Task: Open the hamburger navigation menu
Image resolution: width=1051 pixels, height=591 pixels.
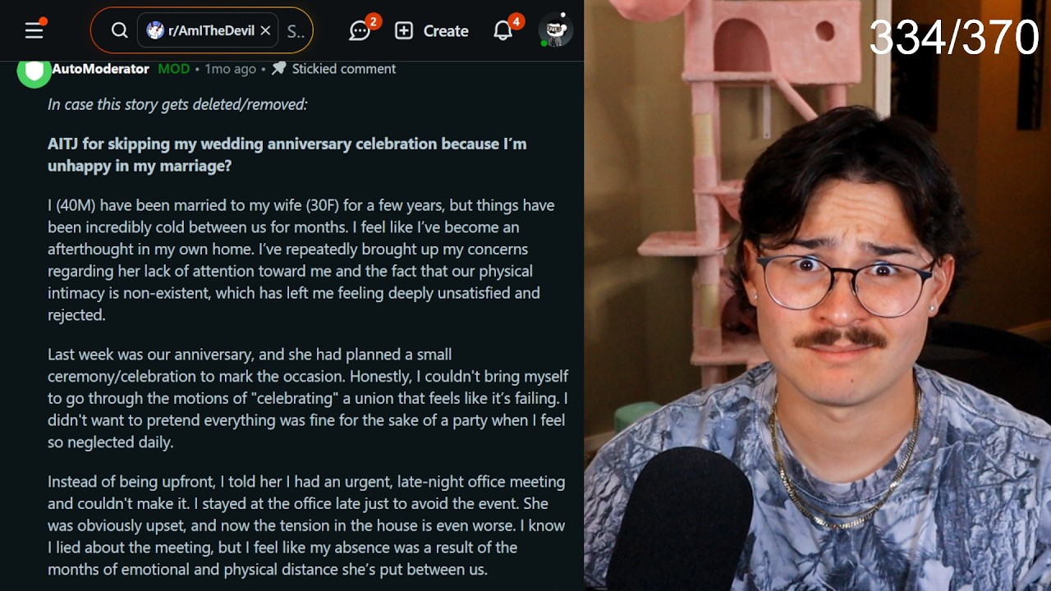Action: (34, 30)
